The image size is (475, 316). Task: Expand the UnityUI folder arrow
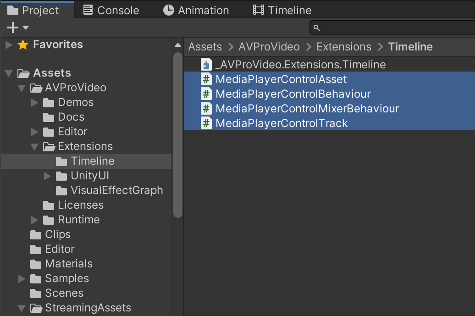tap(47, 176)
